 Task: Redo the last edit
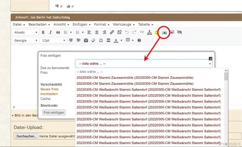pyautogui.click(x=134, y=32)
